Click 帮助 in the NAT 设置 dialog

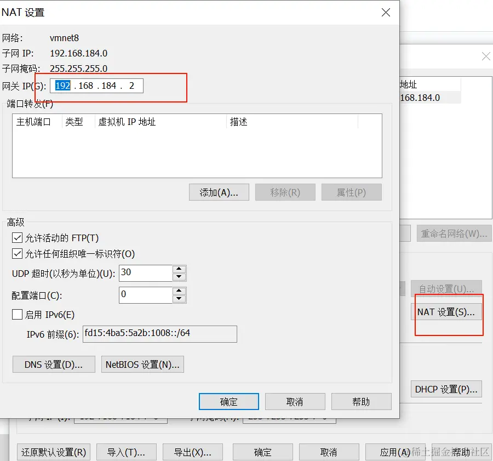pyautogui.click(x=362, y=402)
